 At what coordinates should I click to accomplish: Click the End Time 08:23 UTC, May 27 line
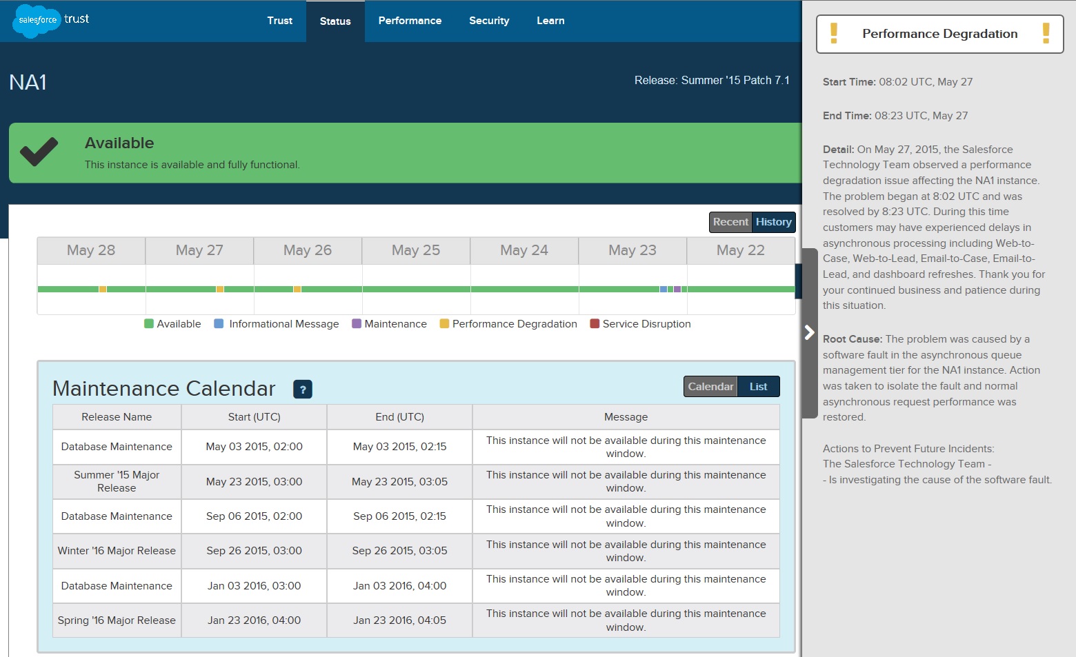pos(895,116)
